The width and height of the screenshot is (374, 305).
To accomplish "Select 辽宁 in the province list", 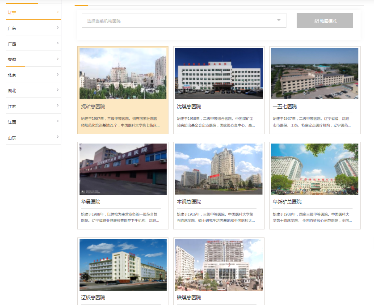I will pyautogui.click(x=12, y=12).
